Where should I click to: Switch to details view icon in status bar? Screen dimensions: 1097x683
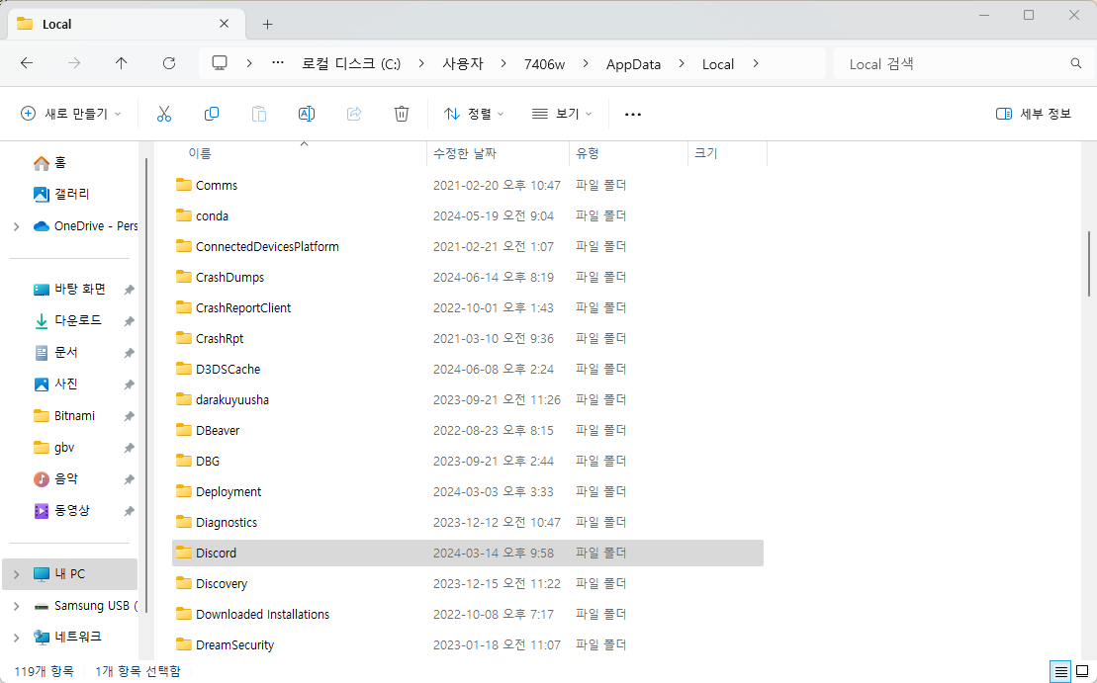point(1060,672)
